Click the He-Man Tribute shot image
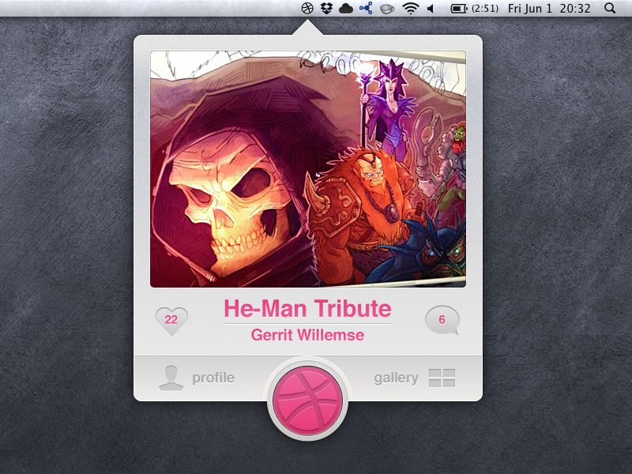 click(308, 169)
